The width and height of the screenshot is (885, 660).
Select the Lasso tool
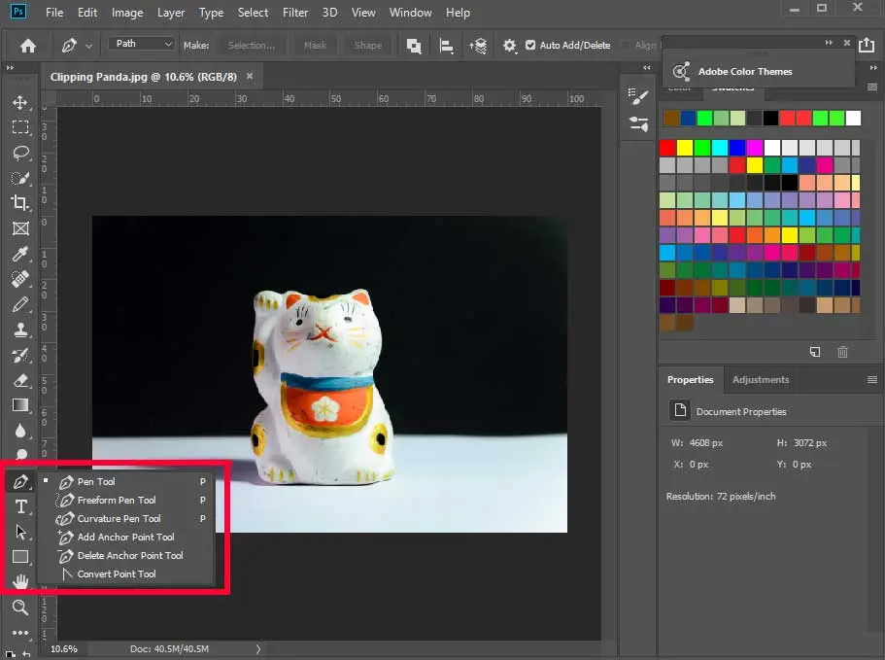[20, 153]
